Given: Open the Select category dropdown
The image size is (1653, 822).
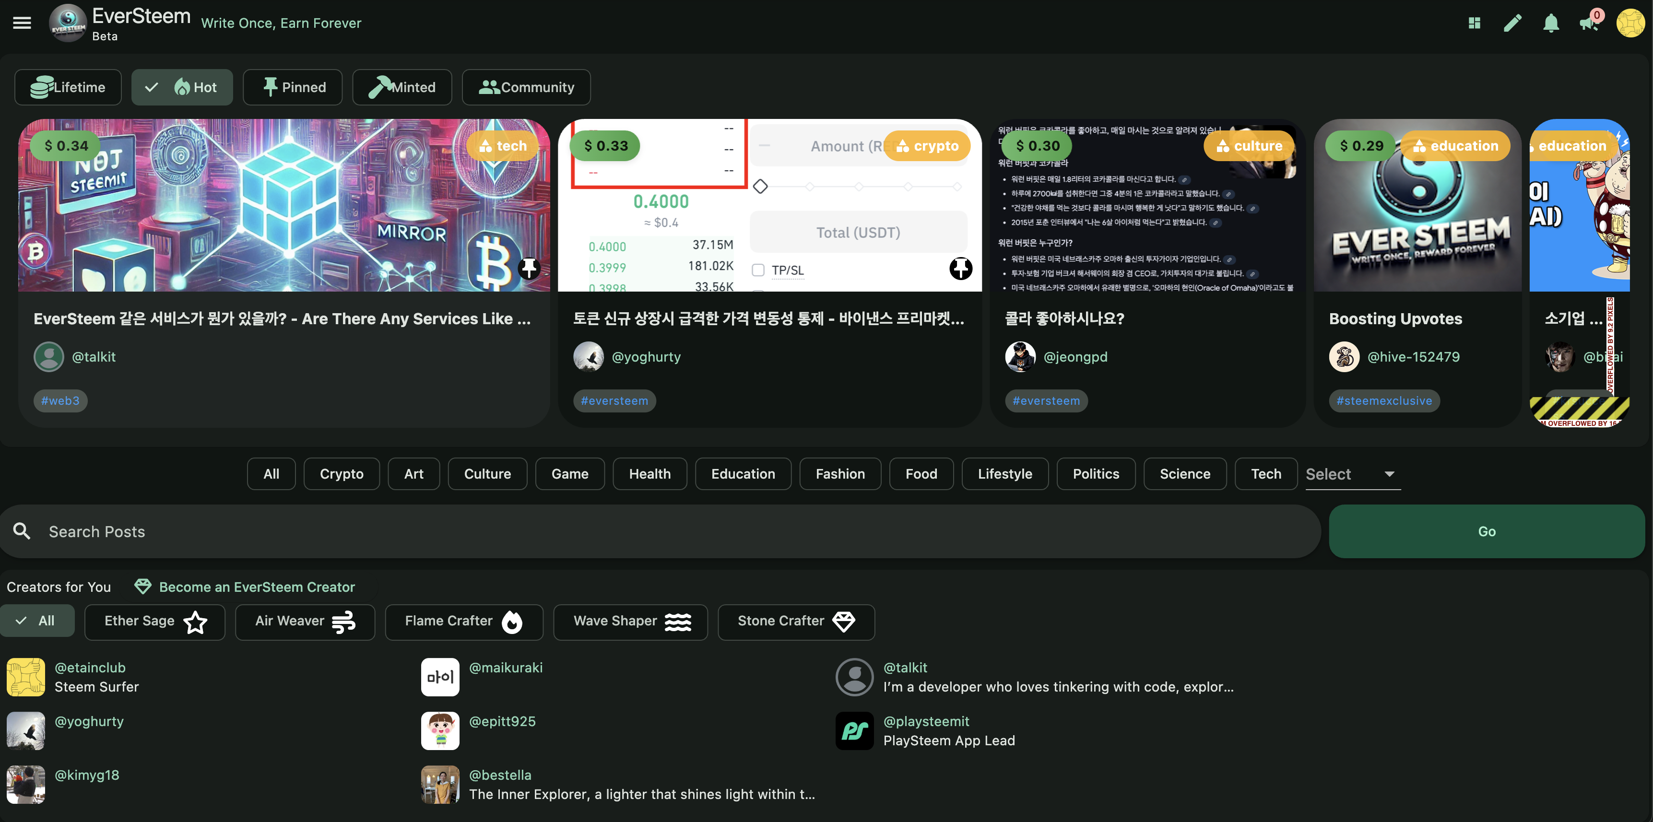Looking at the screenshot, I should (x=1352, y=474).
